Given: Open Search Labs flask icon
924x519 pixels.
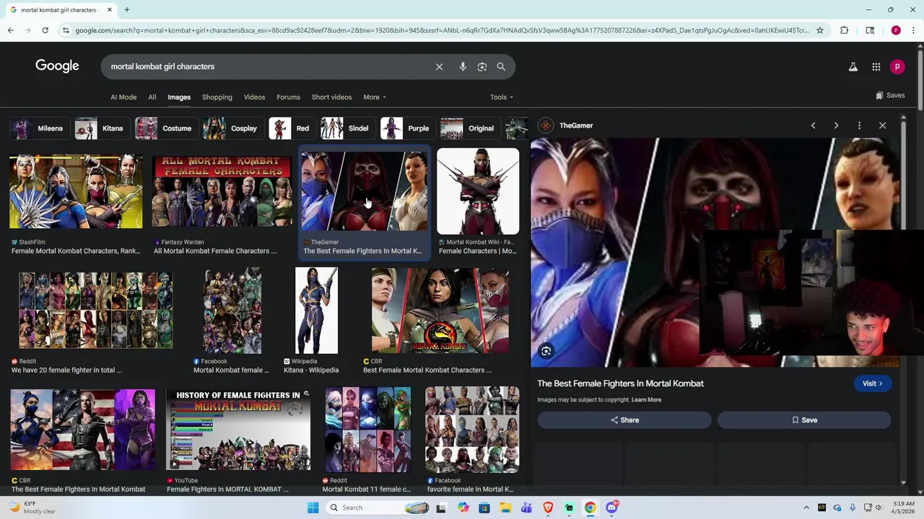Looking at the screenshot, I should coord(853,66).
